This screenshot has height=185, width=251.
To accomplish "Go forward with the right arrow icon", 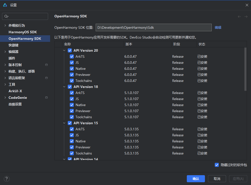I will [x=246, y=17].
